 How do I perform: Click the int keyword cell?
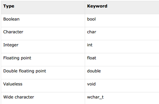tap(122, 47)
